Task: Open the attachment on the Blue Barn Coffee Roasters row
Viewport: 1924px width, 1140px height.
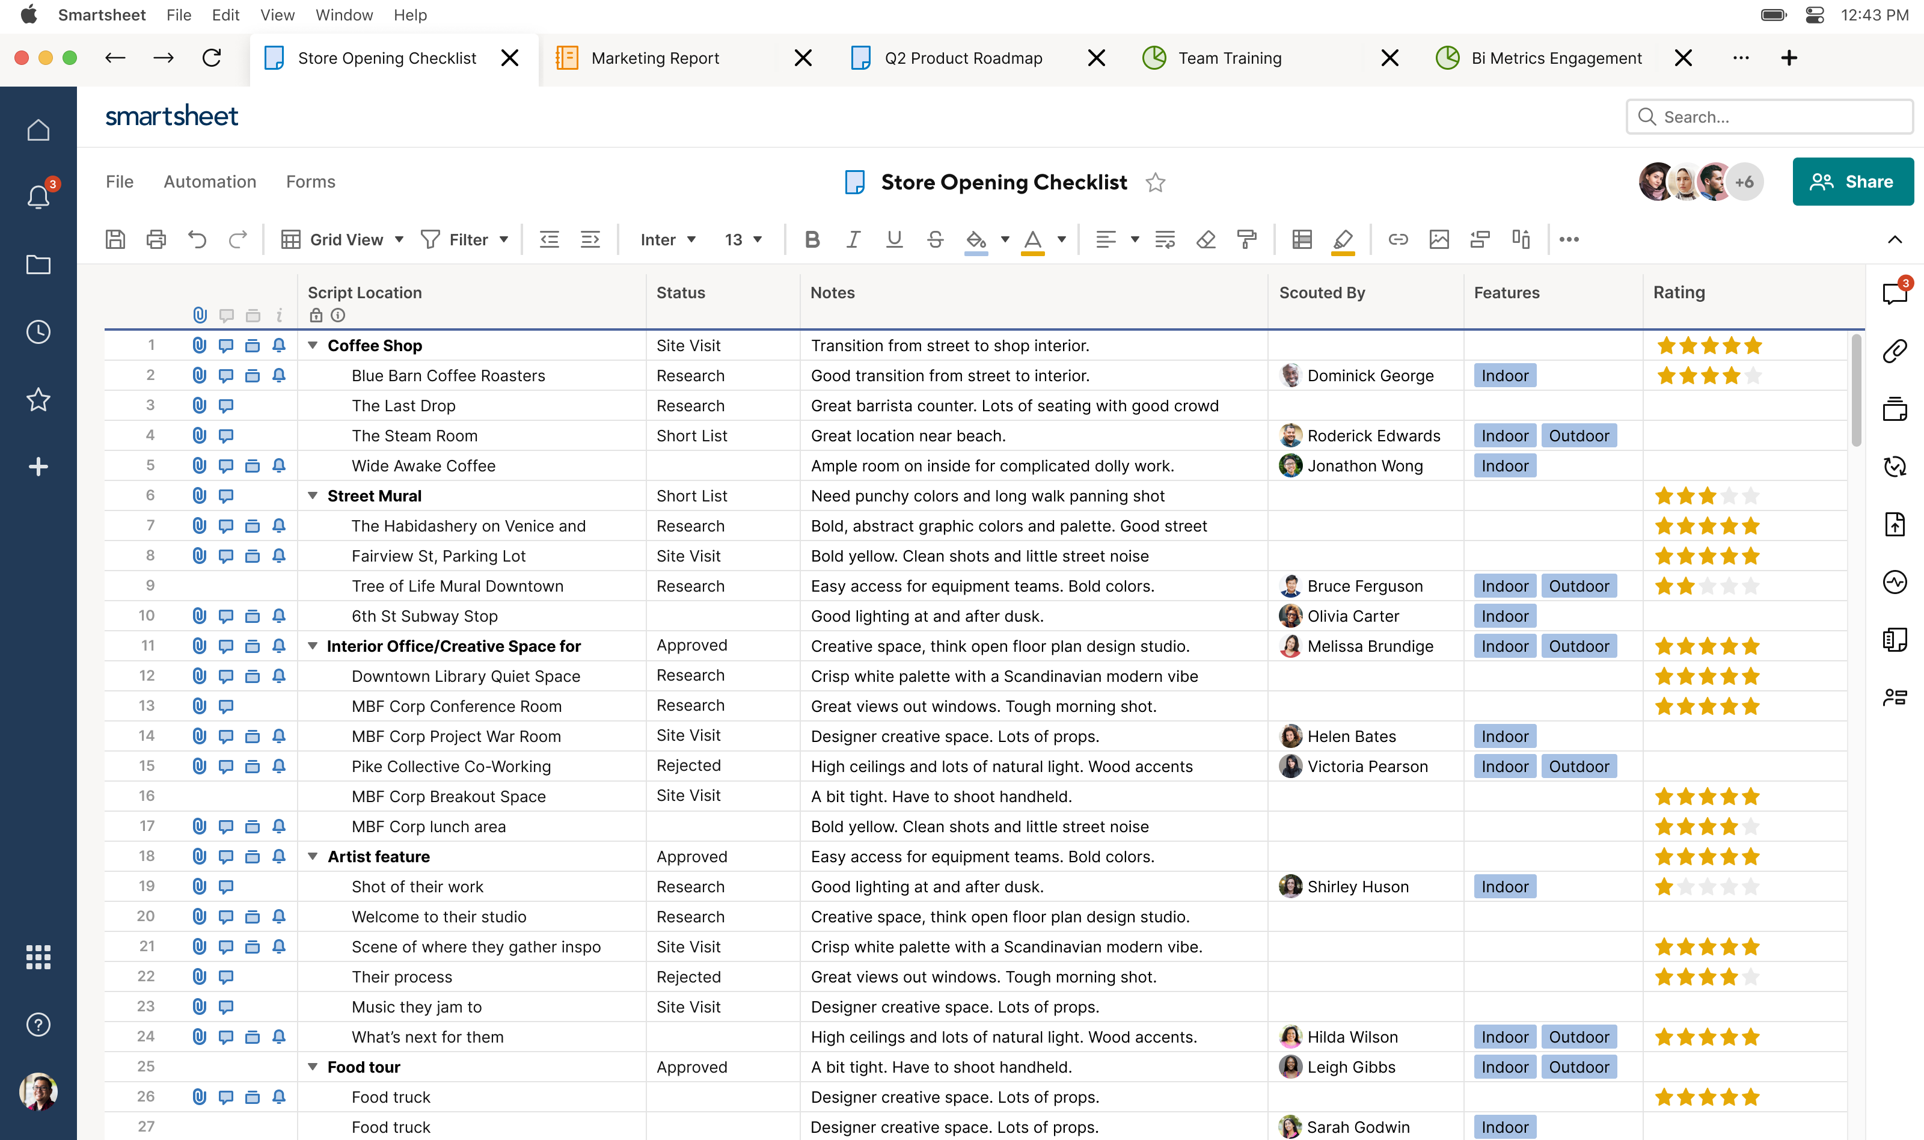Action: point(199,376)
